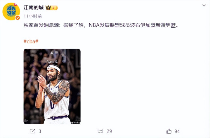Viewport: 210px width, 138px height.
Task: Click the orange verified V badge
Action: [18, 18]
